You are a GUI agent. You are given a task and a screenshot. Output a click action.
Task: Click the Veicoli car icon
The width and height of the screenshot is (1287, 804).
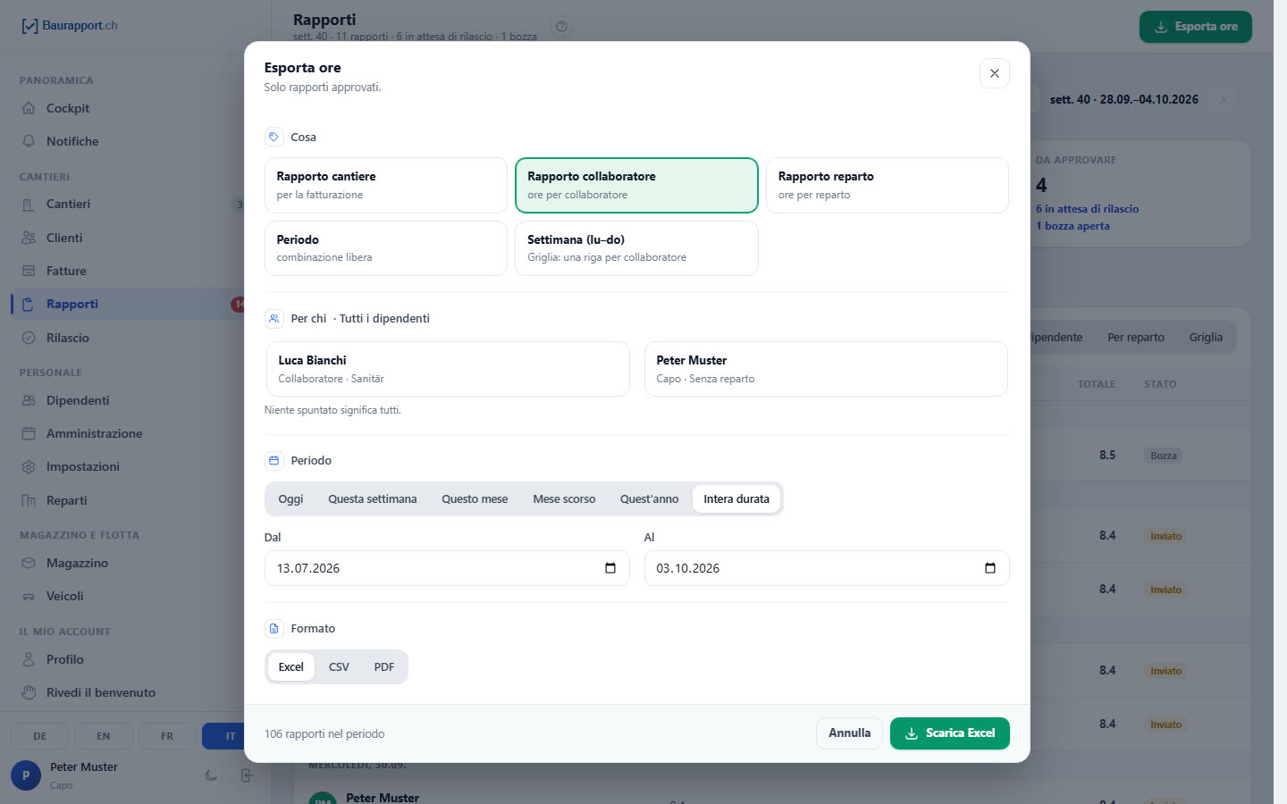click(x=29, y=596)
